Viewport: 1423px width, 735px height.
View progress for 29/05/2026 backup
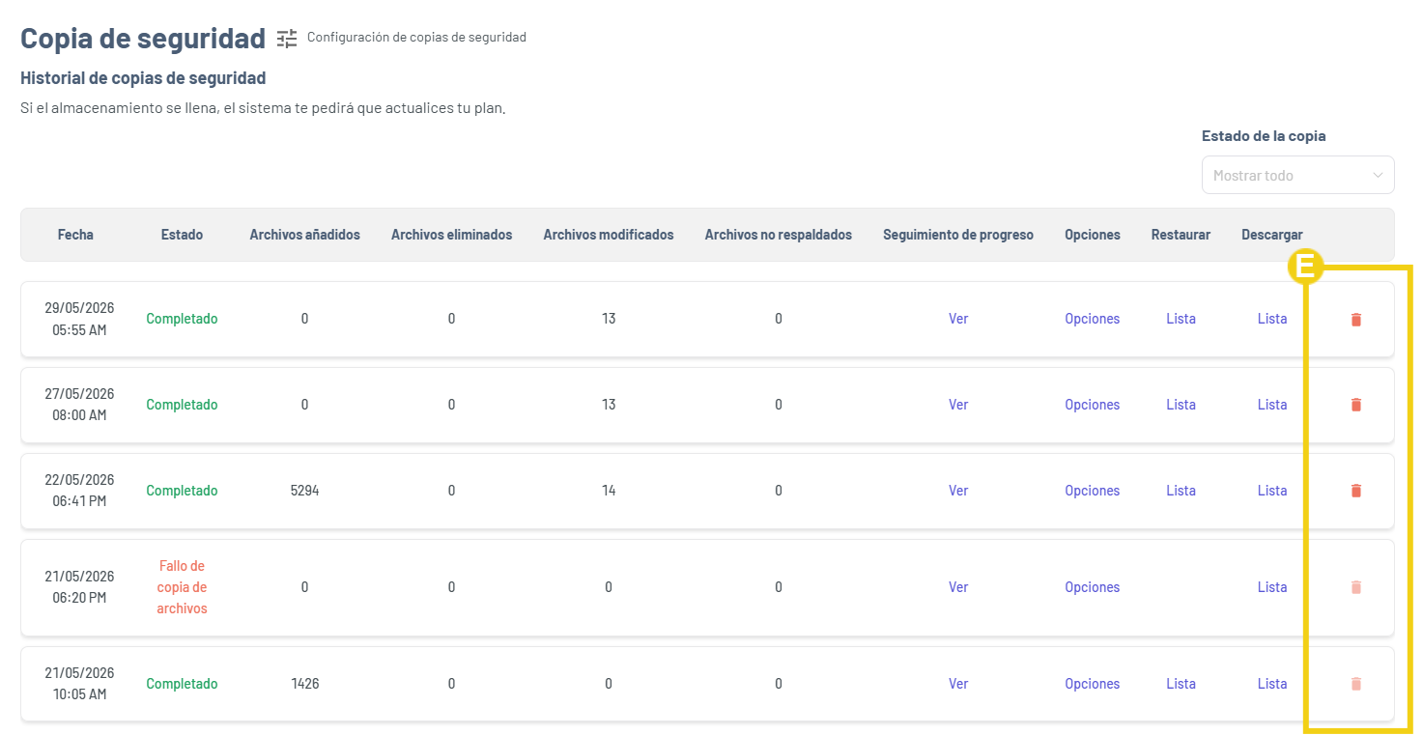pos(958,319)
